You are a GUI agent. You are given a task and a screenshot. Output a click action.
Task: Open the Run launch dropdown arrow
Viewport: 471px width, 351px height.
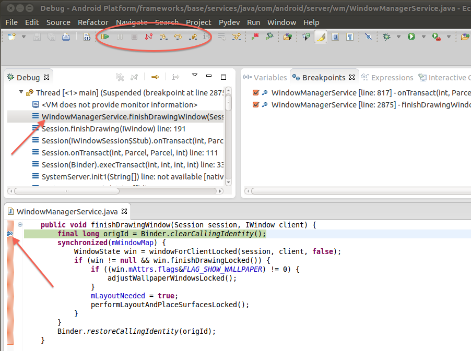423,37
